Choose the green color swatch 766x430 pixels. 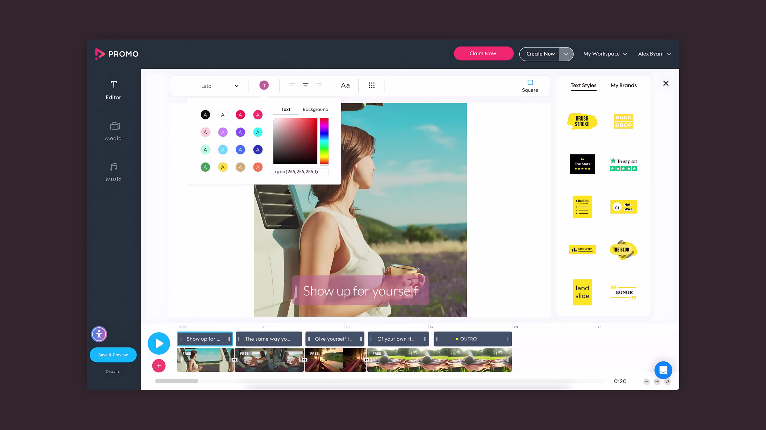[205, 167]
